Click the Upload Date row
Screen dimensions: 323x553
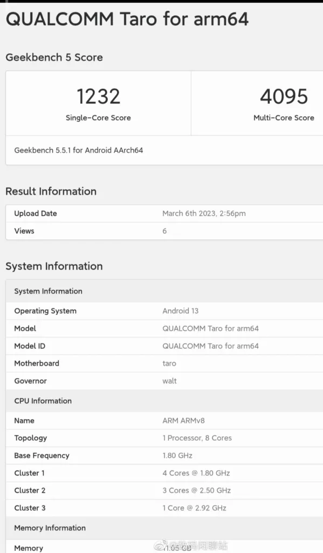(x=164, y=213)
